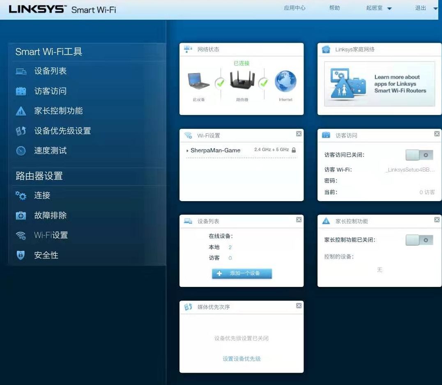
Task: Close the Wi-Fi设置 widget
Action: pyautogui.click(x=299, y=134)
